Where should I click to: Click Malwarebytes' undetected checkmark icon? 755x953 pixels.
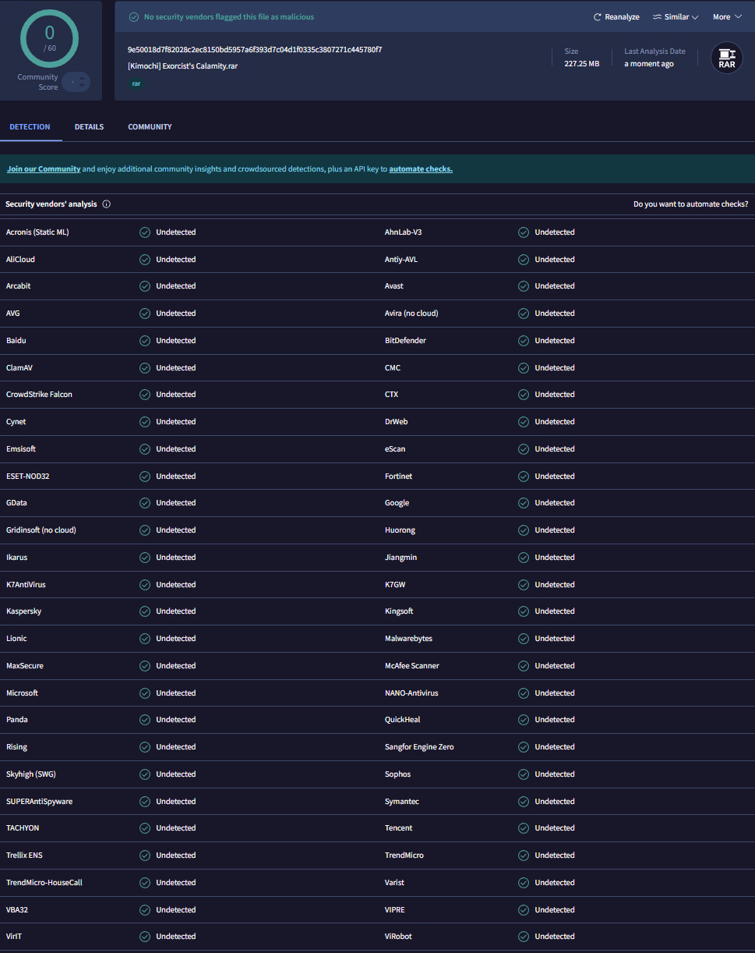point(524,639)
